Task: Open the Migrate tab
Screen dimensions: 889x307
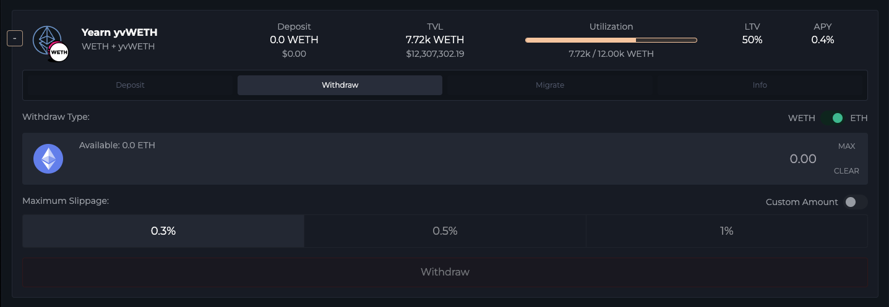Action: coord(549,85)
